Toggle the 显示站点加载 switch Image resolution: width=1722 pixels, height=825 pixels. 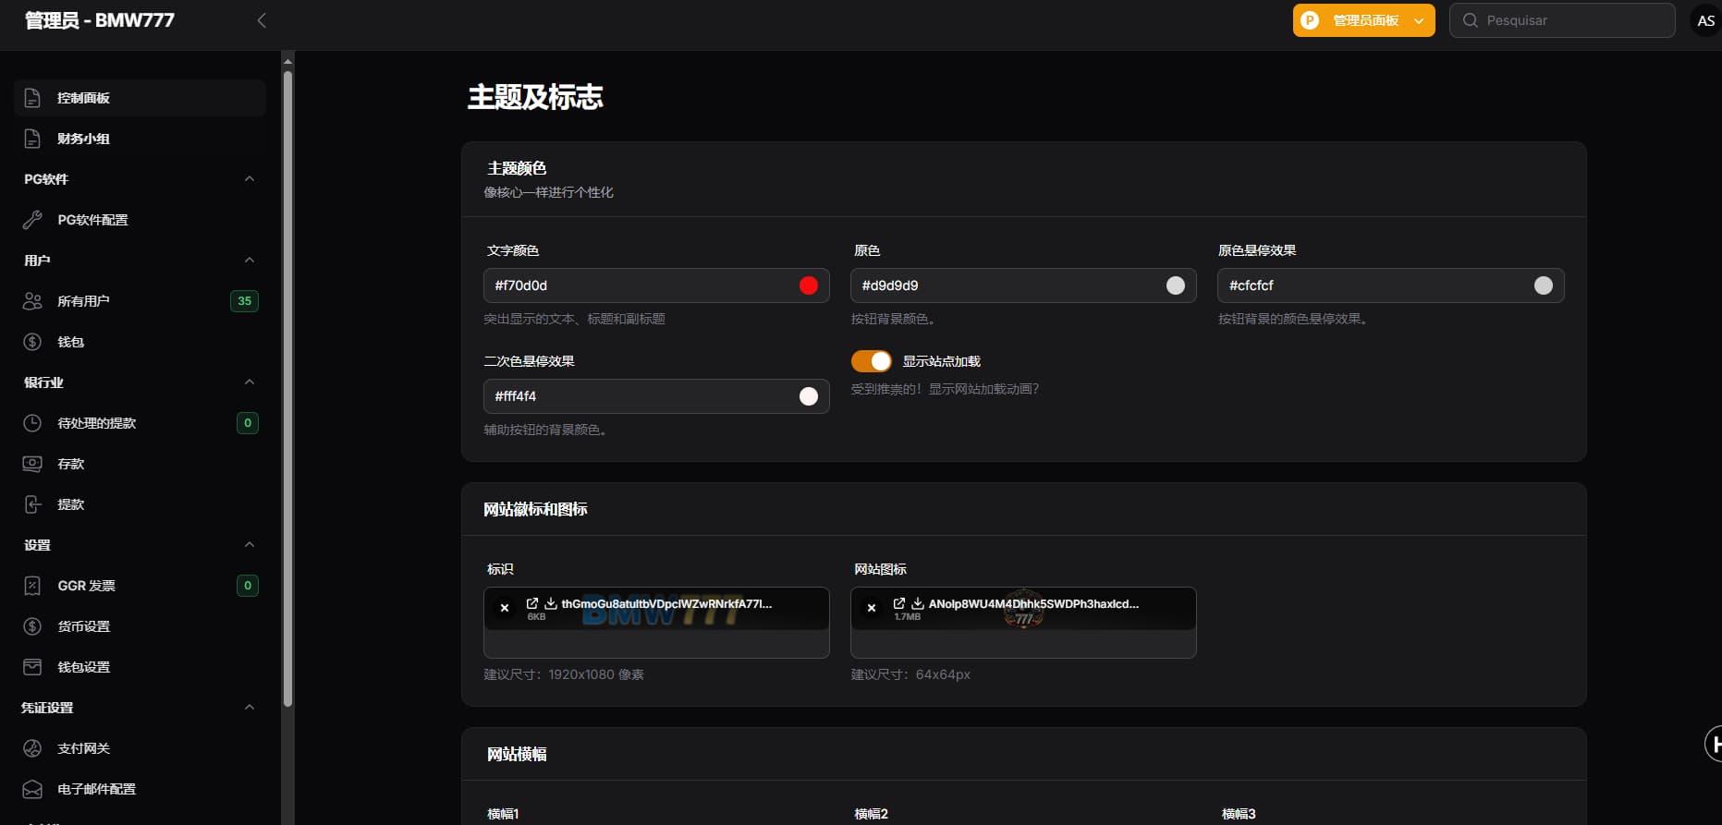pos(871,361)
